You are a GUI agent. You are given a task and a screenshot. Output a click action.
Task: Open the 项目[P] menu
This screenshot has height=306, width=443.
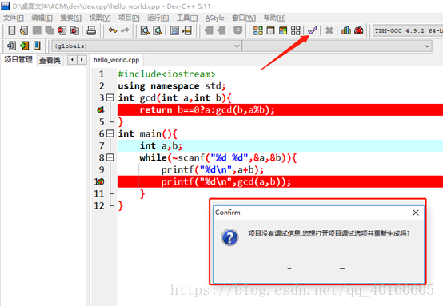[x=129, y=18]
